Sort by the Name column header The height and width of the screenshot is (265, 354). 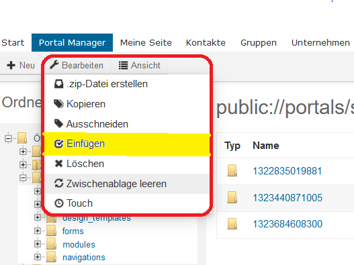coord(266,146)
